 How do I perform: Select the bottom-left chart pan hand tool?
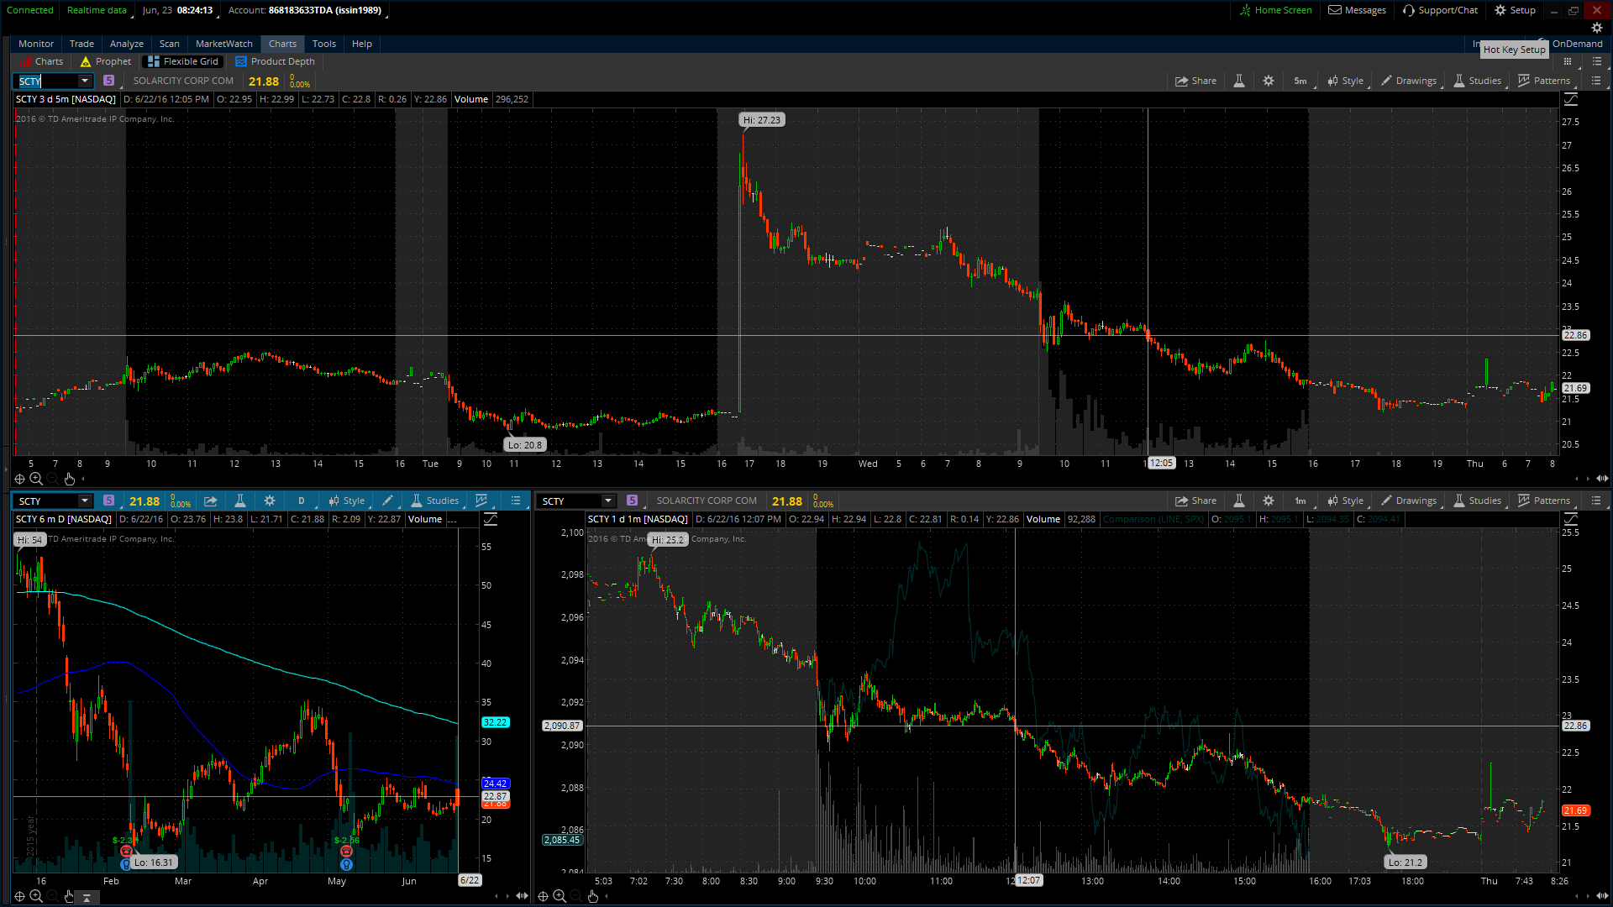70,896
